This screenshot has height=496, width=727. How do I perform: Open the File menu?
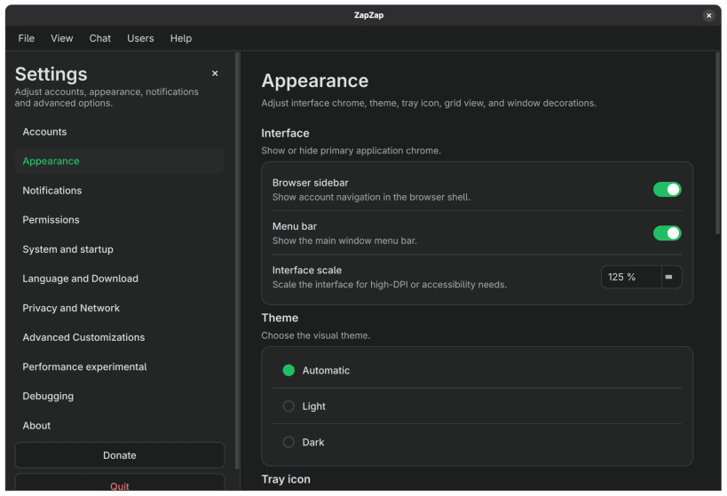pyautogui.click(x=27, y=38)
